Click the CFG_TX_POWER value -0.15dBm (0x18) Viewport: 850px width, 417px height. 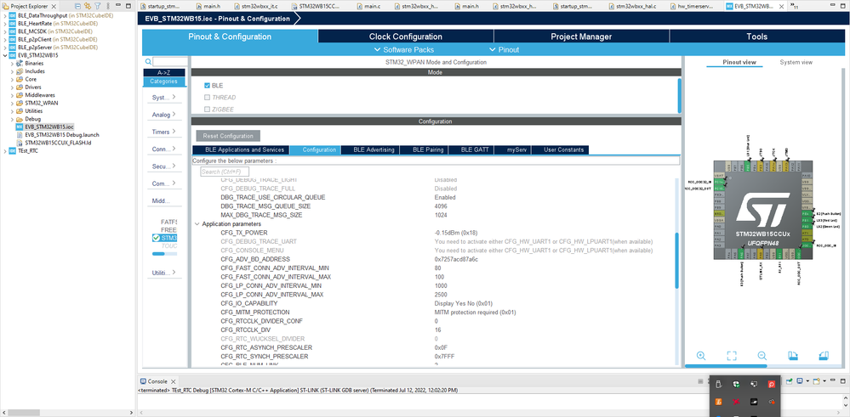pos(456,233)
